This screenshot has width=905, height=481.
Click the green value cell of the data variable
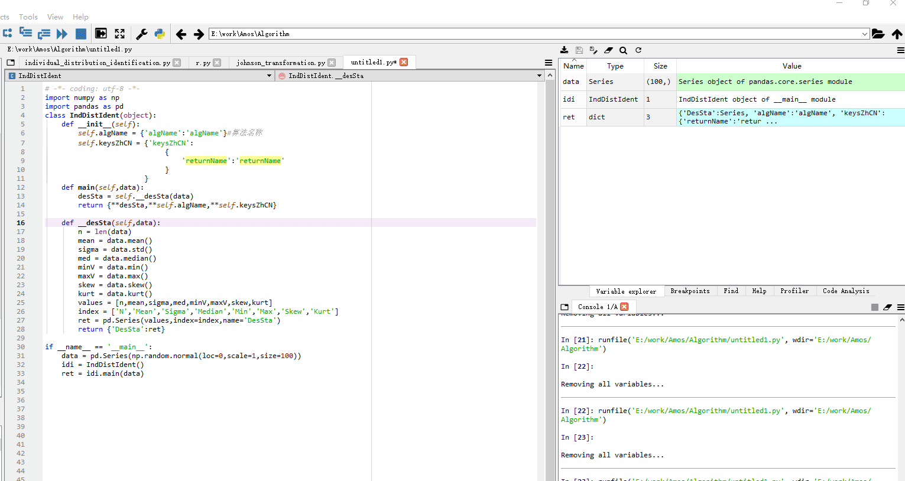[x=791, y=82]
